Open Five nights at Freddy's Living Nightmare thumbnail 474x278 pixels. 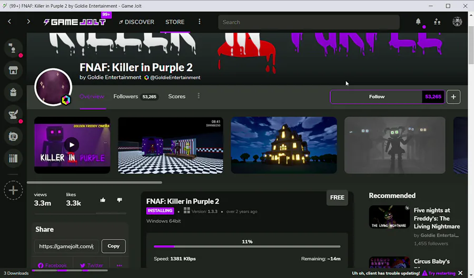pyautogui.click(x=389, y=217)
